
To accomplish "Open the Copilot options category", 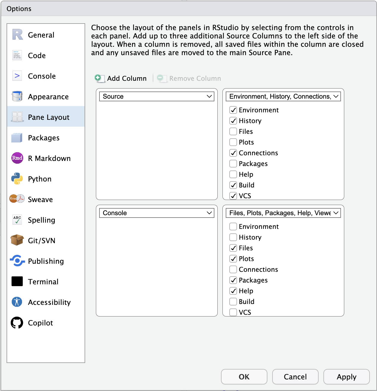I will [x=46, y=322].
